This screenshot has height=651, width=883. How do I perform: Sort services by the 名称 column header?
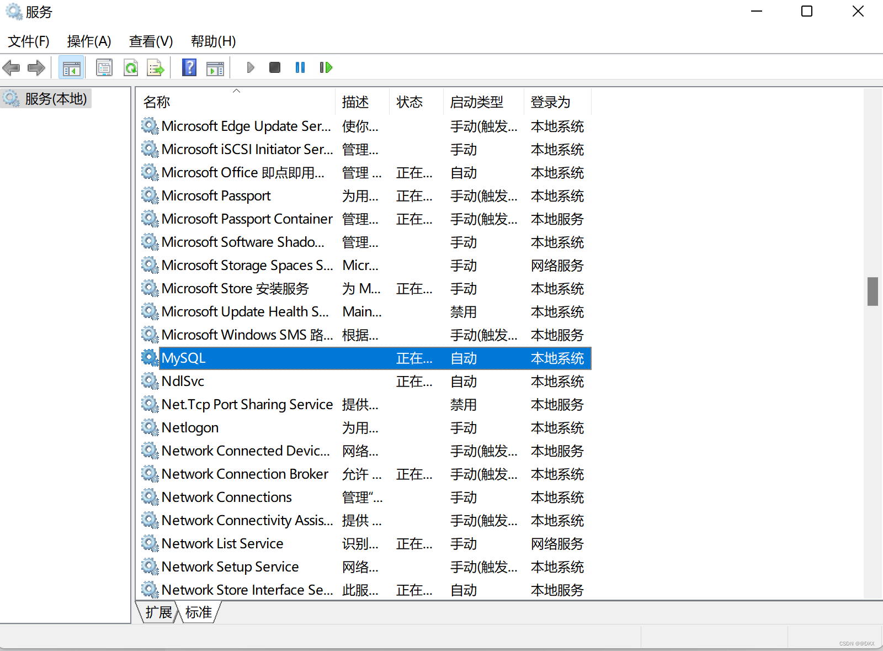click(x=156, y=102)
